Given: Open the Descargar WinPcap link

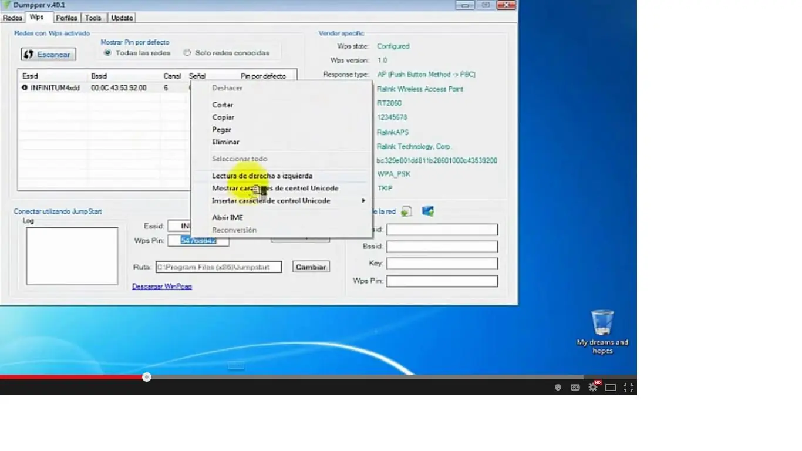Looking at the screenshot, I should point(162,287).
